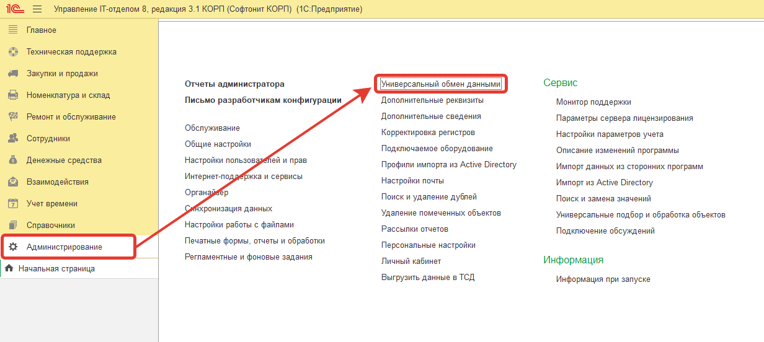Click the home icon of Начальная страница
The image size is (764, 342).
[9, 269]
